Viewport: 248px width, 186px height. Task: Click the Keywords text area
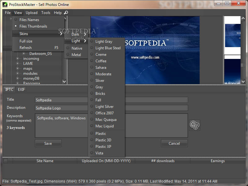click(x=111, y=126)
